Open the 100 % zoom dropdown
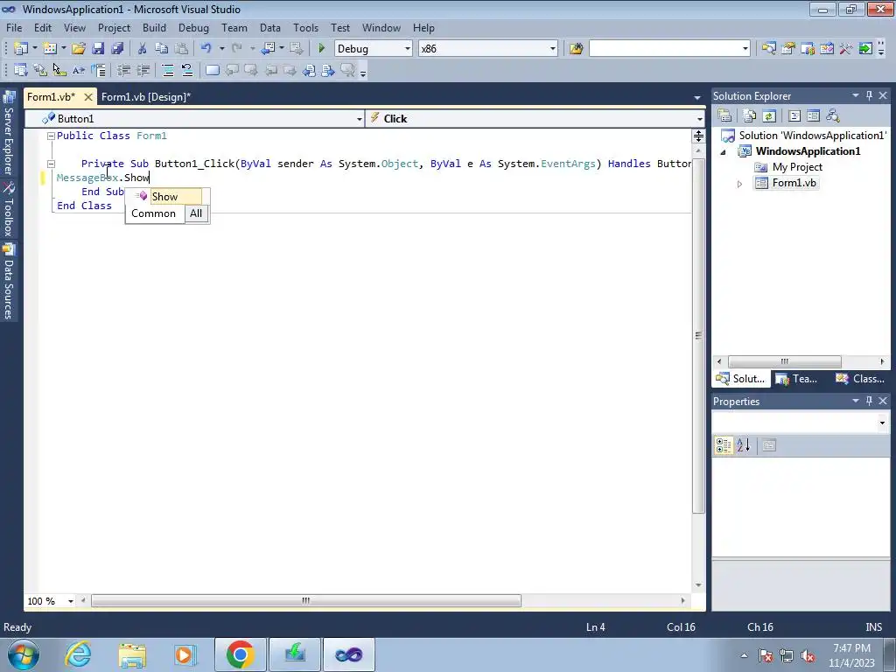 coord(71,601)
